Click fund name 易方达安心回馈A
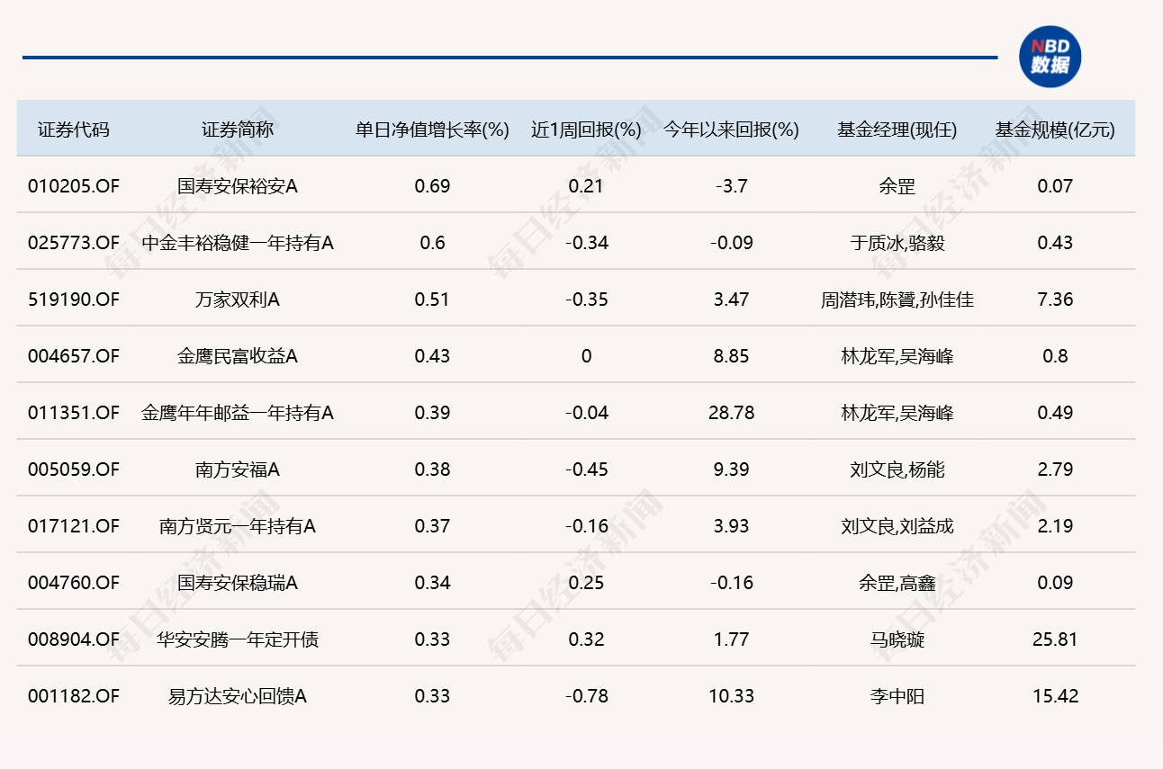Screen dimensions: 1163x769 (x=238, y=696)
